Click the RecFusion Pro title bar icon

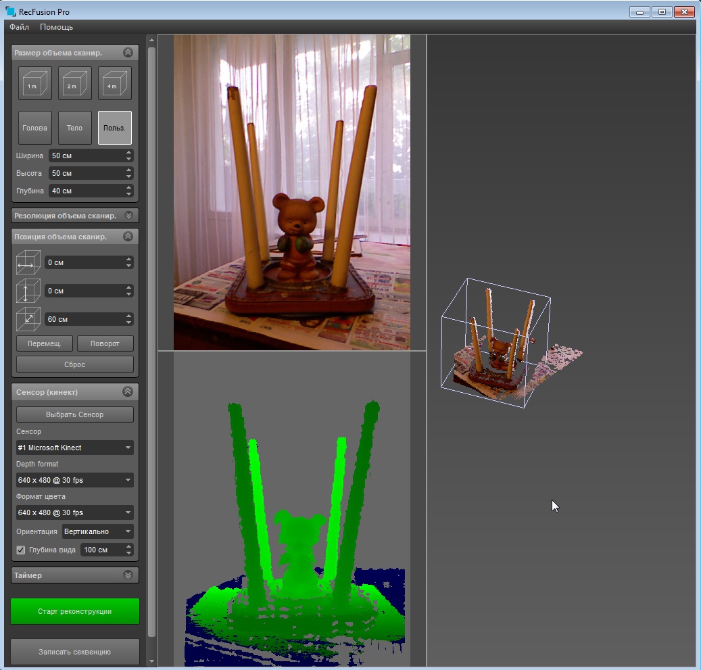tap(10, 11)
